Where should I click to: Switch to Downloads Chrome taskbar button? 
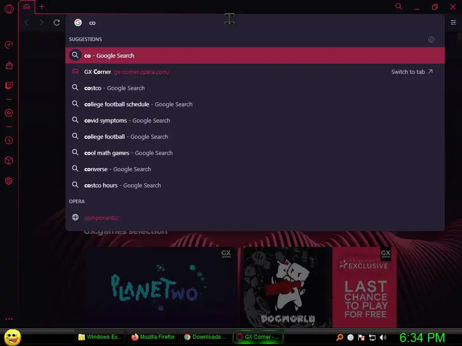(x=206, y=337)
